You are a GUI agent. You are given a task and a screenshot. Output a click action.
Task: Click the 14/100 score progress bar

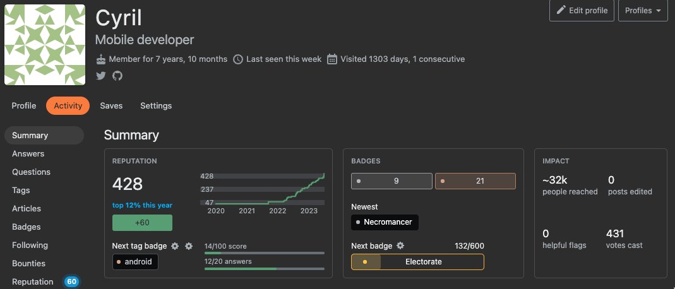pos(265,253)
